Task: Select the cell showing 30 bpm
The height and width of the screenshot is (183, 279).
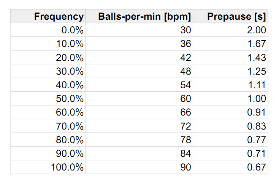Action: 139,30
